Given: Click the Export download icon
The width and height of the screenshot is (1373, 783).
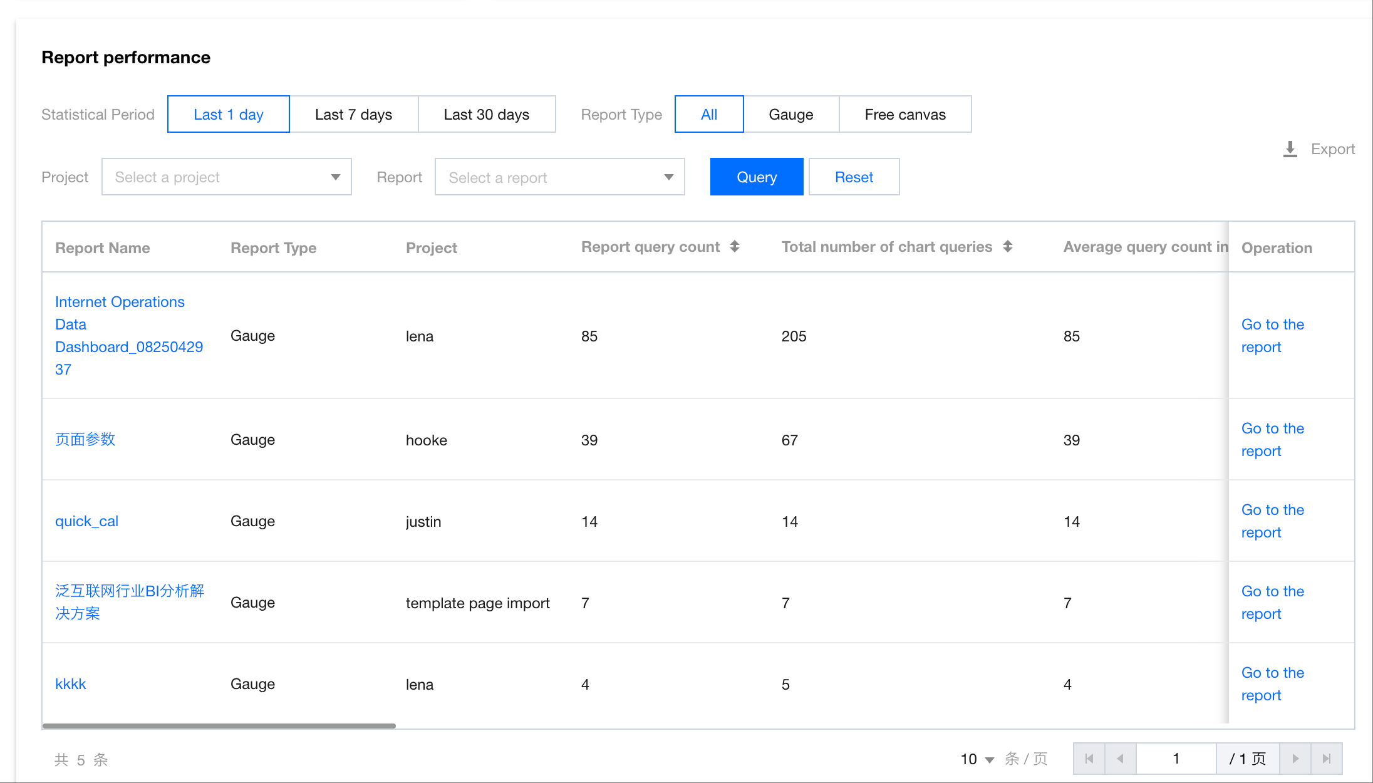Looking at the screenshot, I should click(1290, 149).
